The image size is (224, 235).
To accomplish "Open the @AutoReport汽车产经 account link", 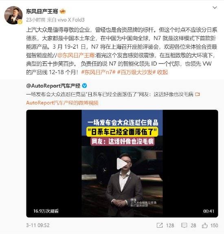I will click(x=53, y=86).
